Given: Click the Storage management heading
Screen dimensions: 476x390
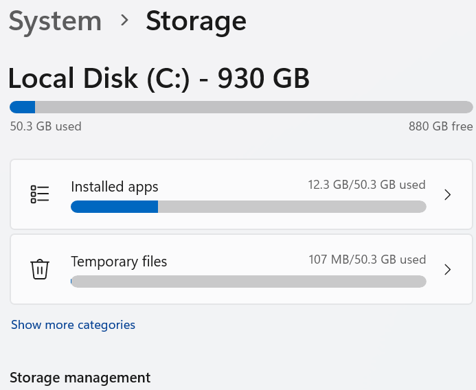Looking at the screenshot, I should pos(80,378).
